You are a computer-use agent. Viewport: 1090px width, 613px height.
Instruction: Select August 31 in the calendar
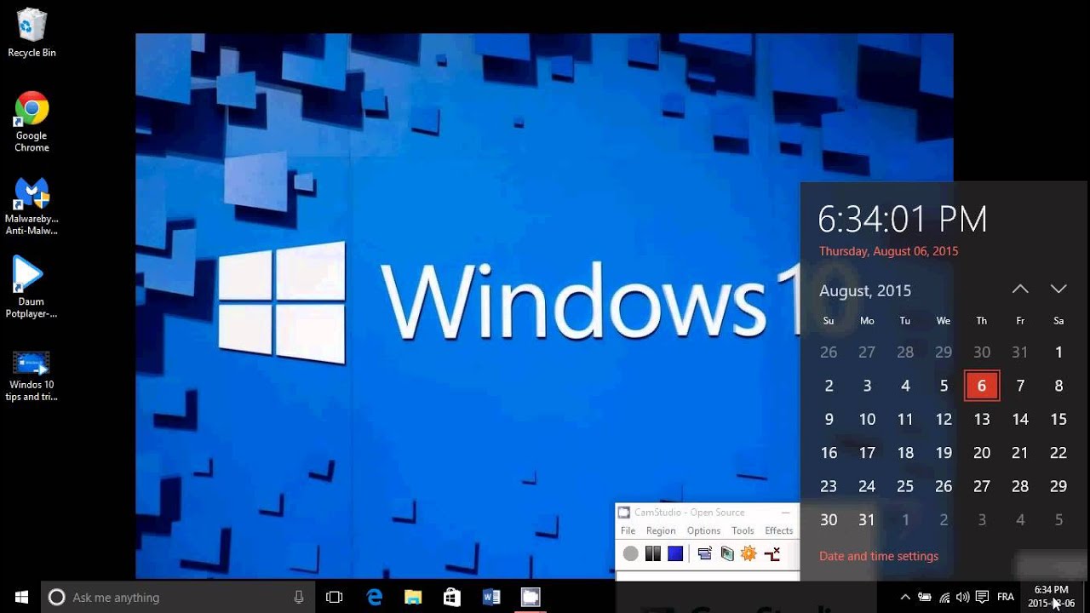click(x=867, y=519)
